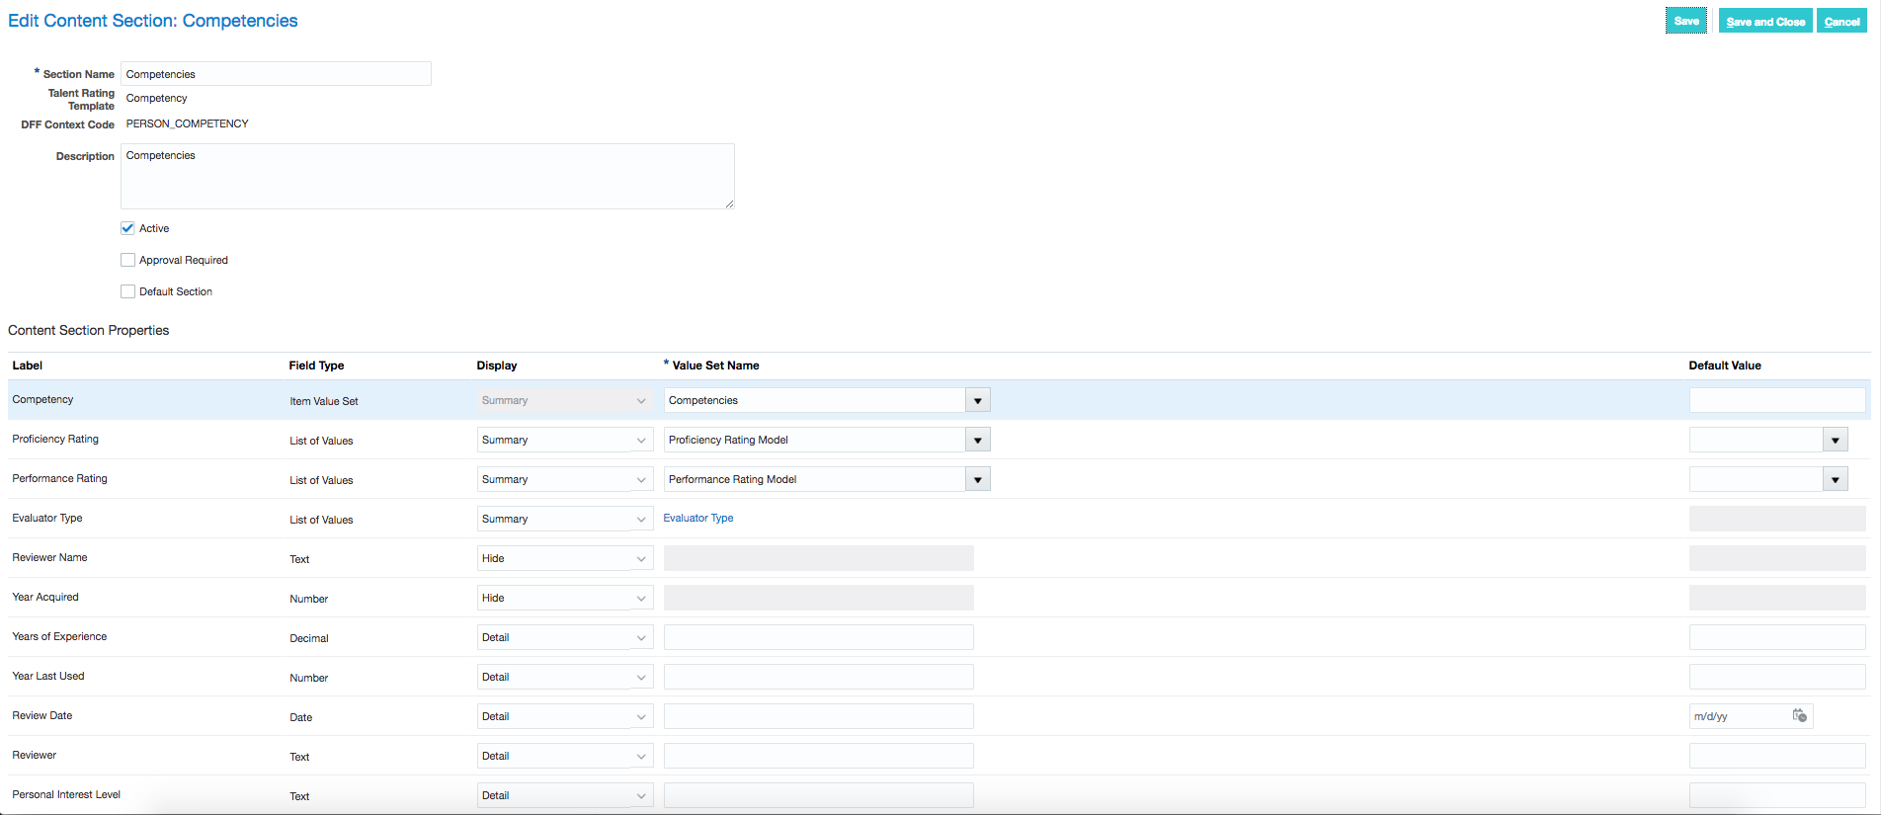The width and height of the screenshot is (1881, 815).
Task: Check the Default Section checkbox
Action: pos(127,291)
